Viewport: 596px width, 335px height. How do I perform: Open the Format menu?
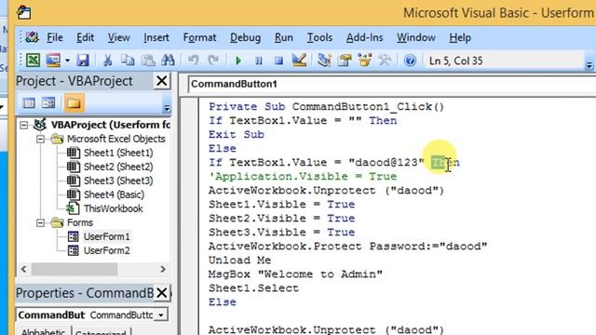(x=199, y=37)
